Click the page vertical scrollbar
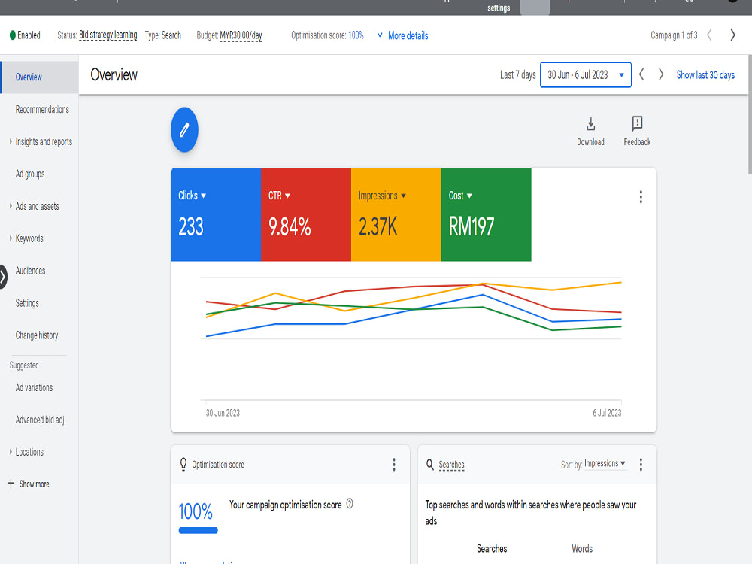The width and height of the screenshot is (752, 564). 750,115
